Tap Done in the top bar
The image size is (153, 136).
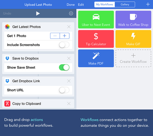[x=71, y=5]
